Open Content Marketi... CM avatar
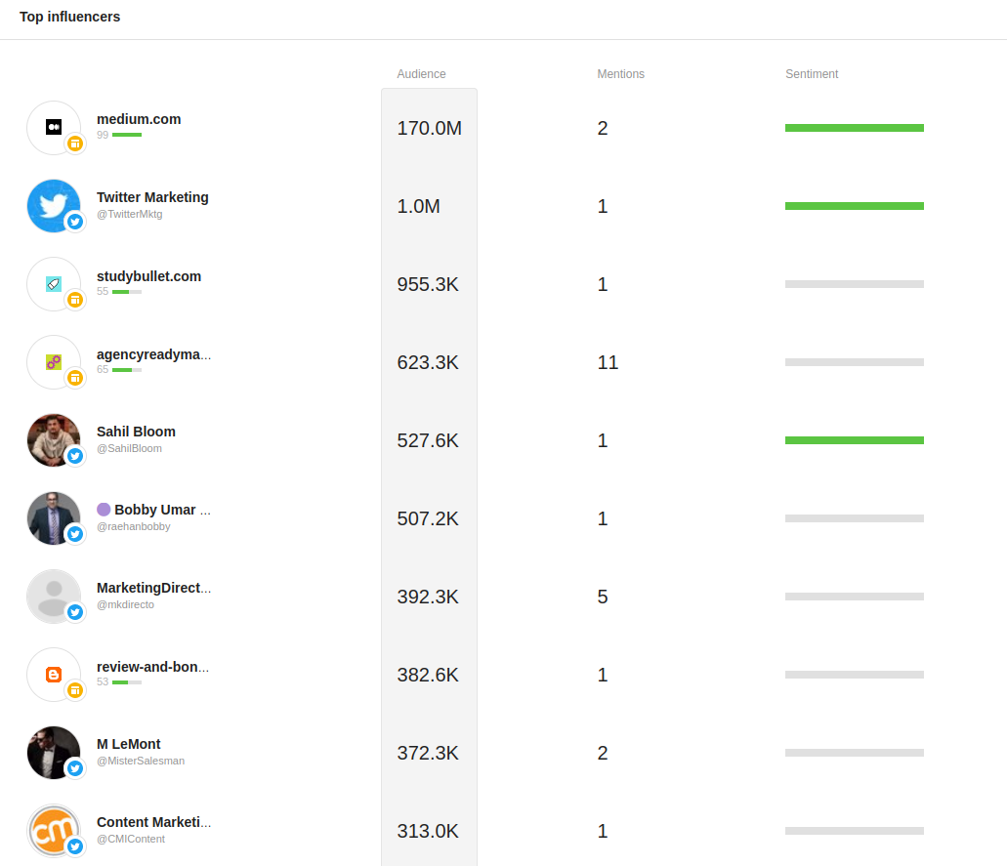 tap(54, 831)
